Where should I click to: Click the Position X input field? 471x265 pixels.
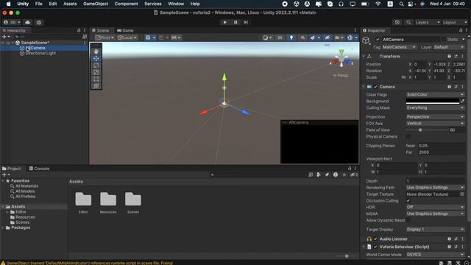tap(420, 64)
